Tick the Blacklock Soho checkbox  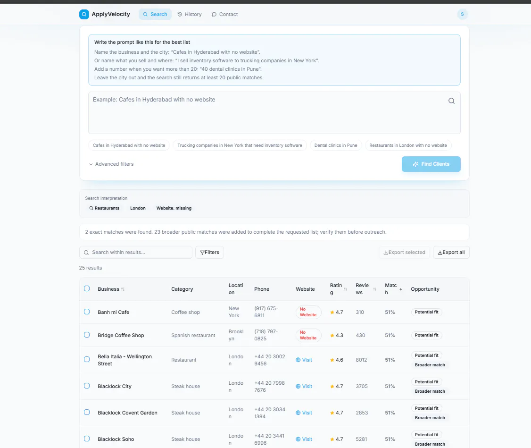87,439
